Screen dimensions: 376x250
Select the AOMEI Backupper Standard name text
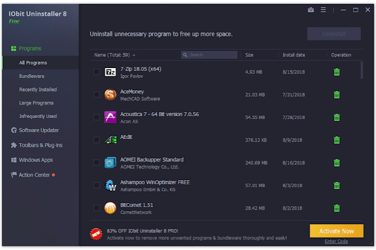[x=152, y=160]
